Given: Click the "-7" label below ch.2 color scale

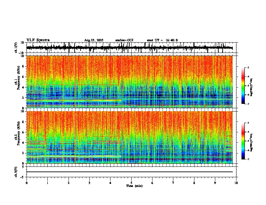Looking at the screenshot, I should 248,159.
